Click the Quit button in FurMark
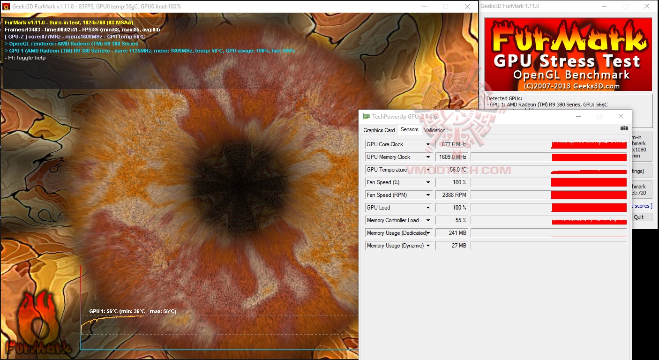The height and width of the screenshot is (360, 659). [639, 217]
